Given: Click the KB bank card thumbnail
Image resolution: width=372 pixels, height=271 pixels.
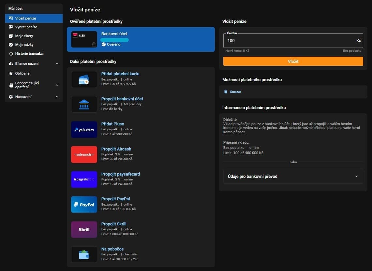Looking at the screenshot, I should click(84, 39).
